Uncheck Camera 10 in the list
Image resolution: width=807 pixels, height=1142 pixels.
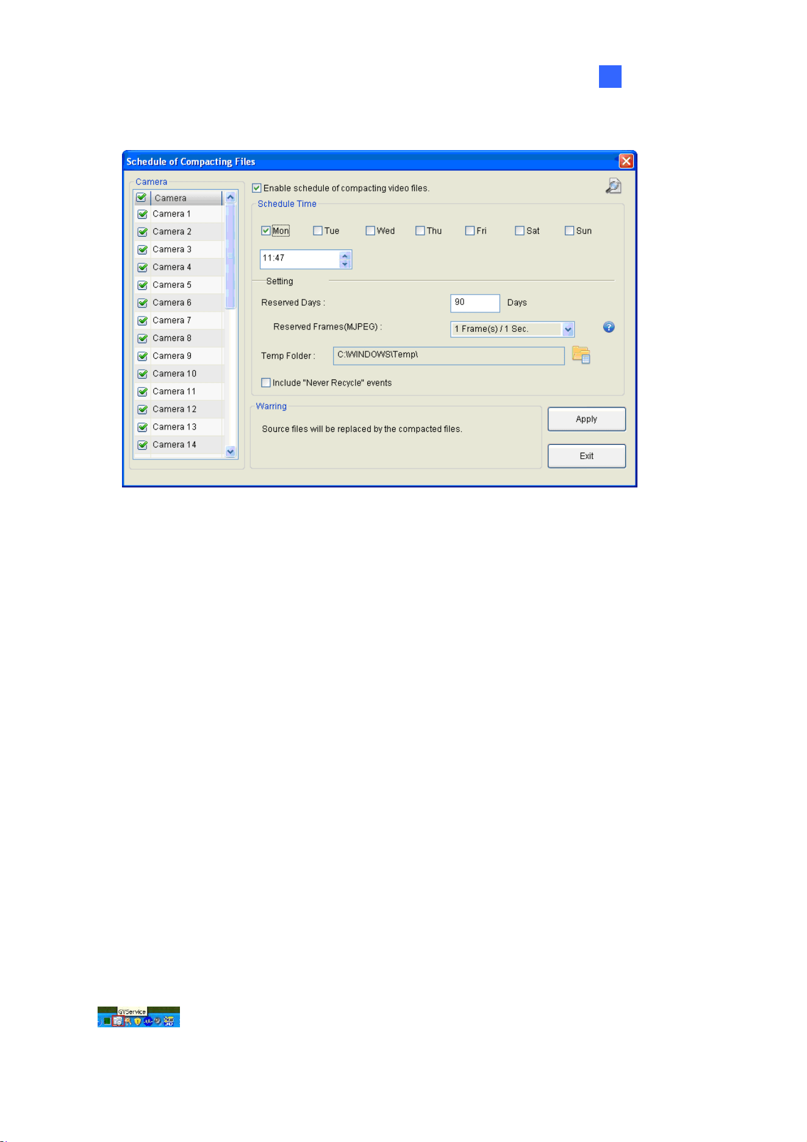143,373
